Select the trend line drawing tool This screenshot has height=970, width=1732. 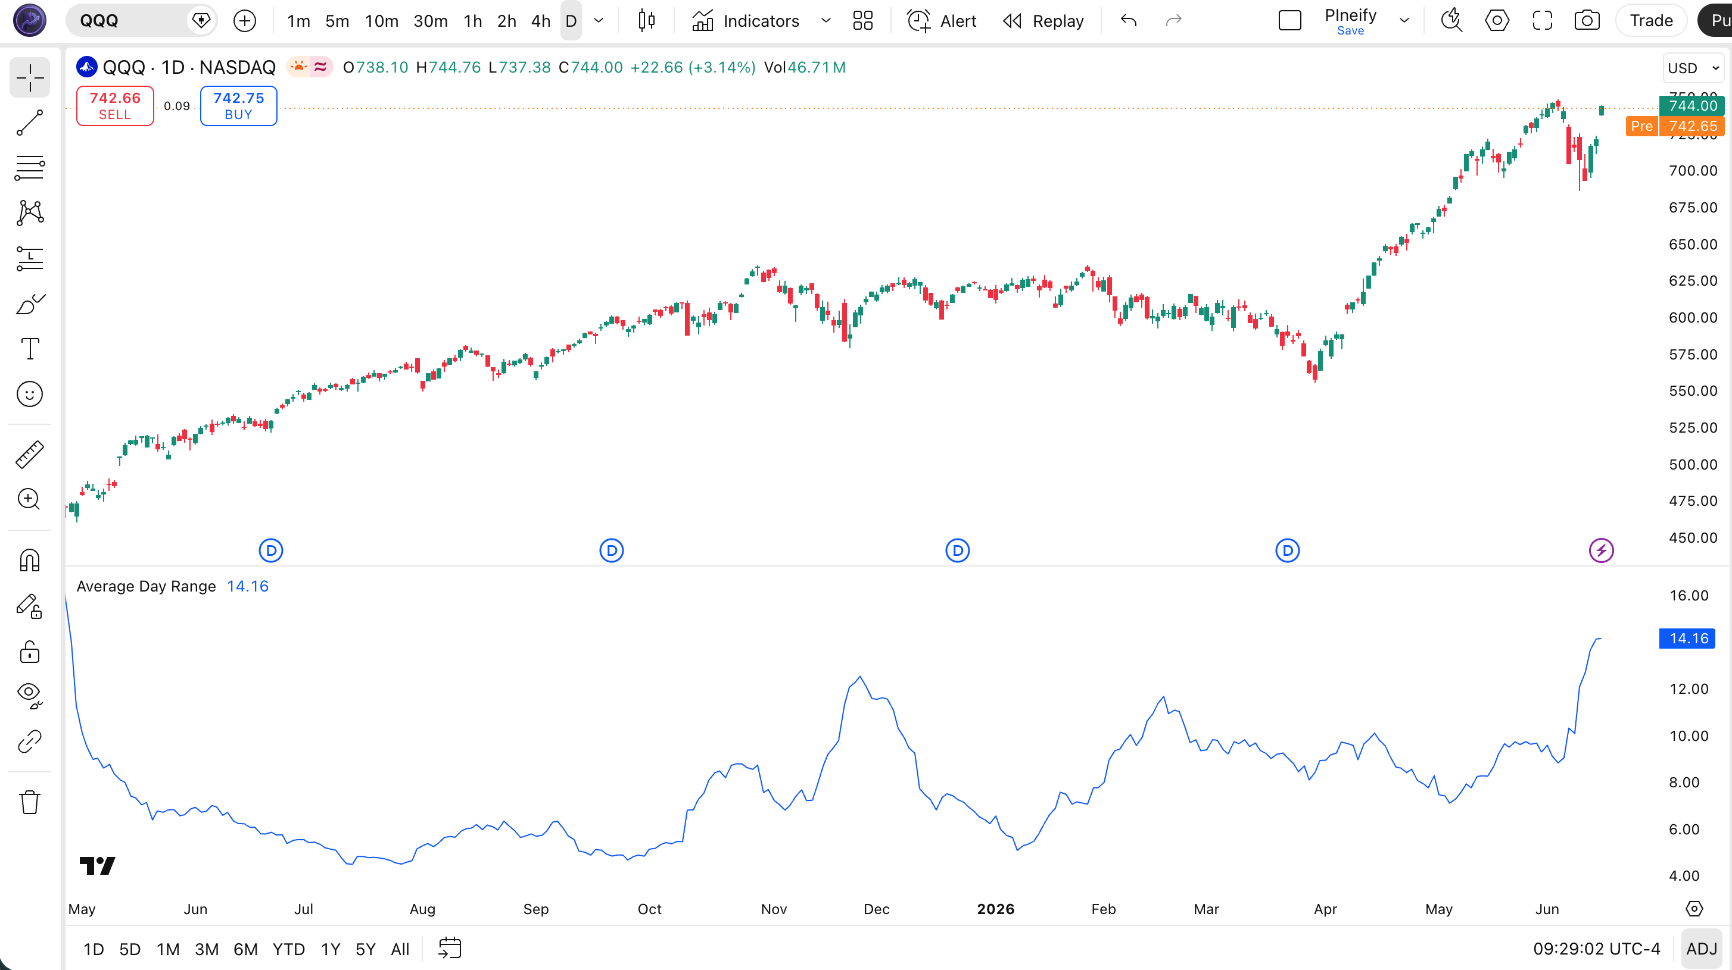coord(30,123)
